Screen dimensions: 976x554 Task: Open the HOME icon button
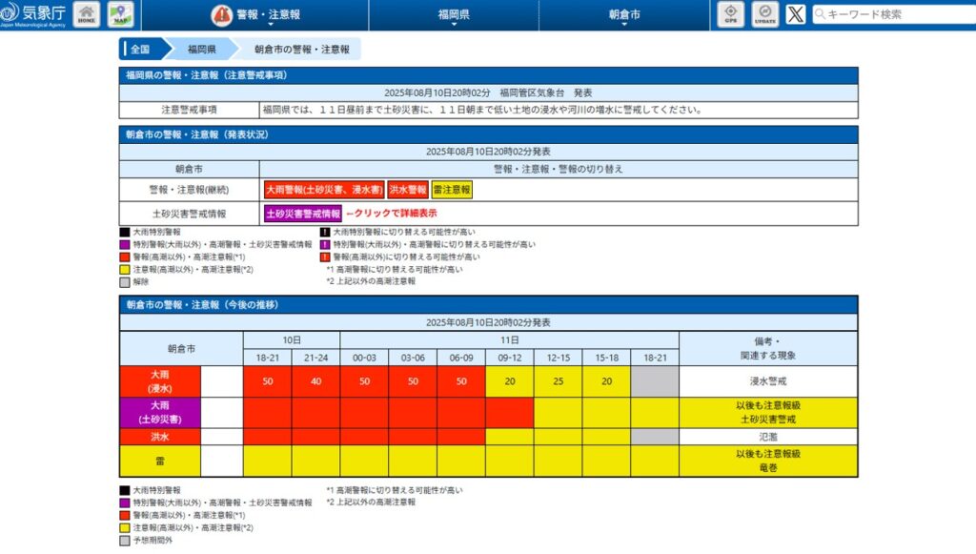click(87, 14)
